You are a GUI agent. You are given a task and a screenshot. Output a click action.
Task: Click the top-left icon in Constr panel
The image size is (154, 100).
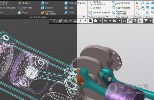pyautogui.click(x=137, y=3)
